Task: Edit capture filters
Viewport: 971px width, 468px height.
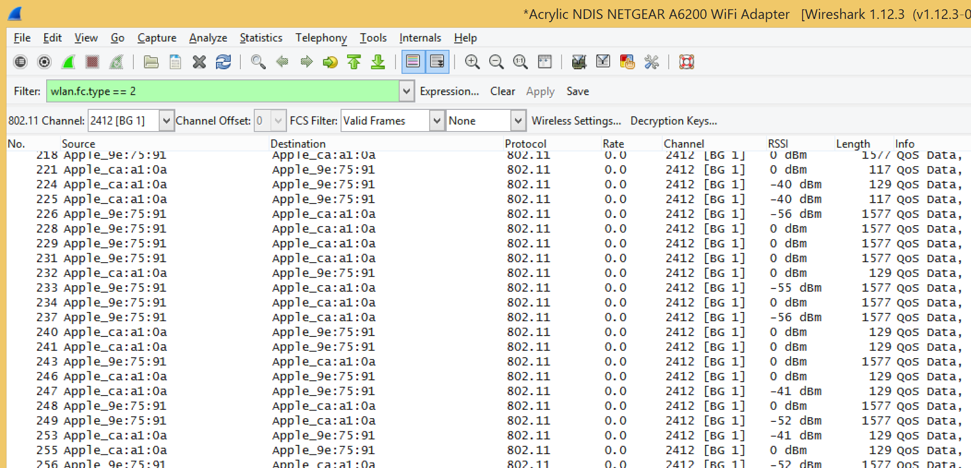Action: point(579,62)
